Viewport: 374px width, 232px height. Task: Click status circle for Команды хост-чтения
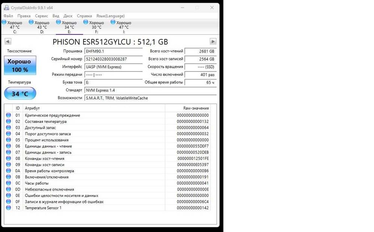[x=8, y=158]
